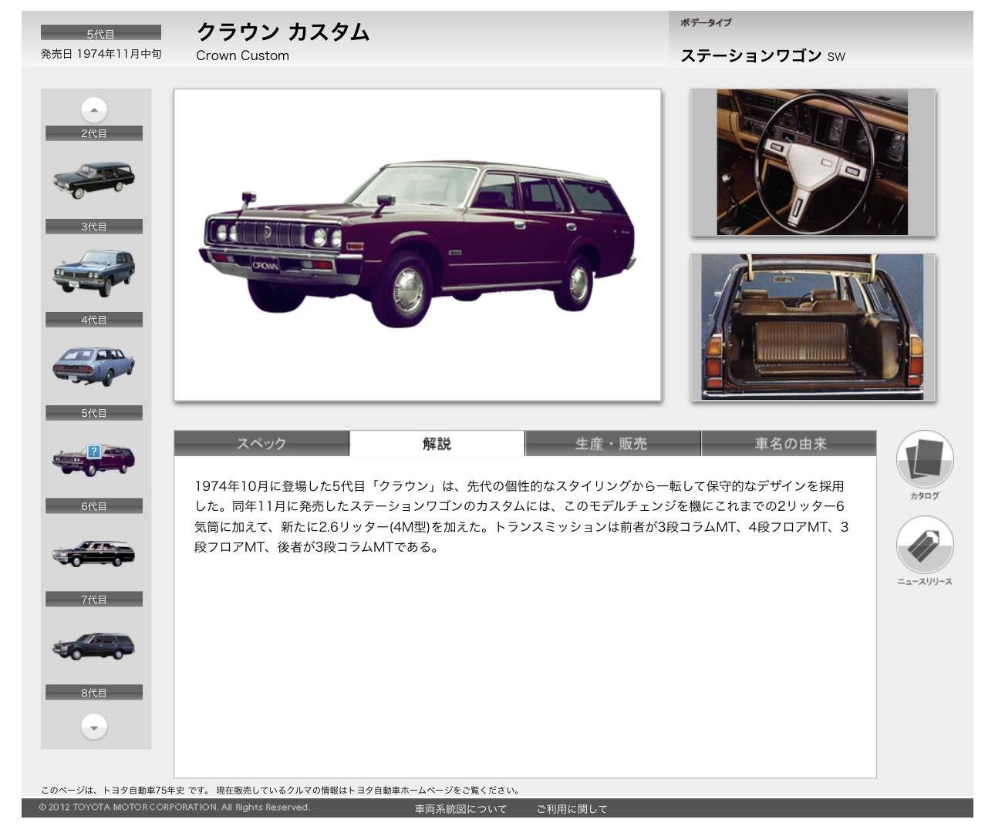The width and height of the screenshot is (995, 826).
Task: Switch to the 生産・販売 tab
Action: 612,444
